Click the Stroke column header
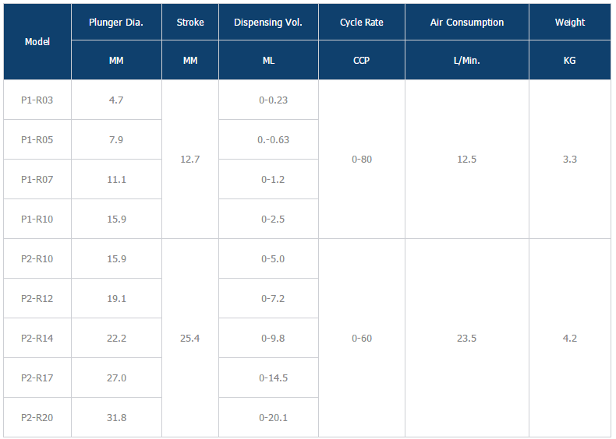The height and width of the screenshot is (439, 616). (x=190, y=23)
